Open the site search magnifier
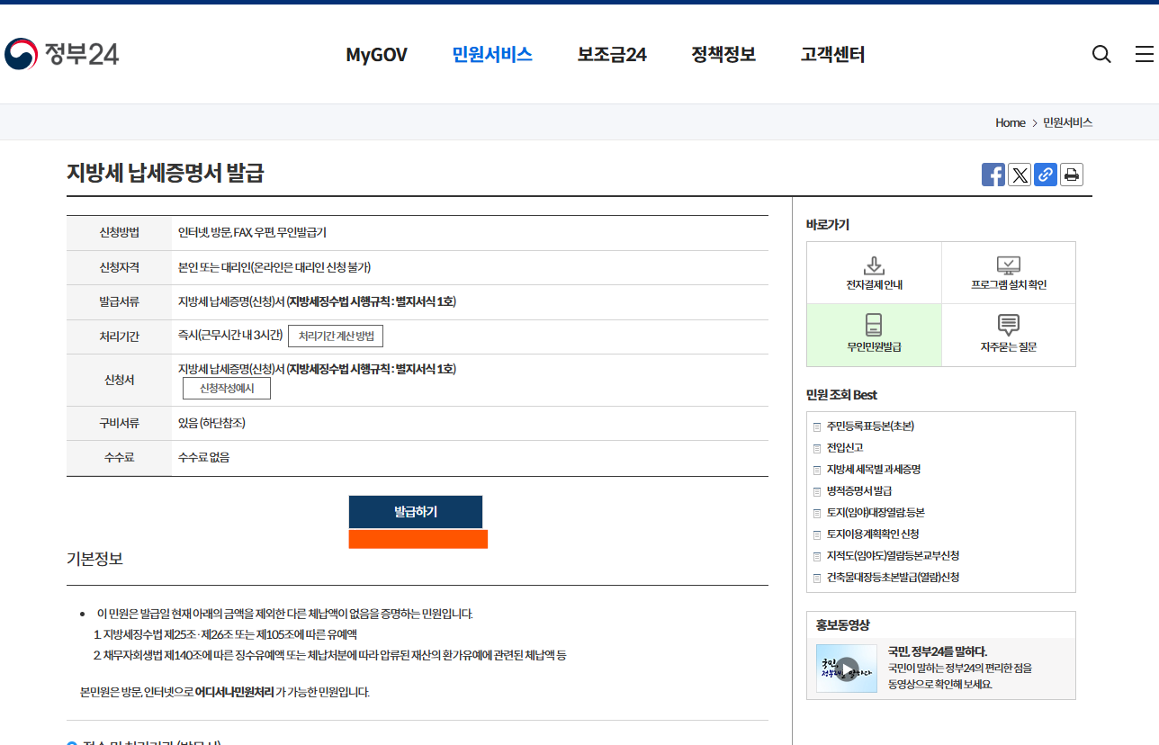 click(x=1101, y=54)
